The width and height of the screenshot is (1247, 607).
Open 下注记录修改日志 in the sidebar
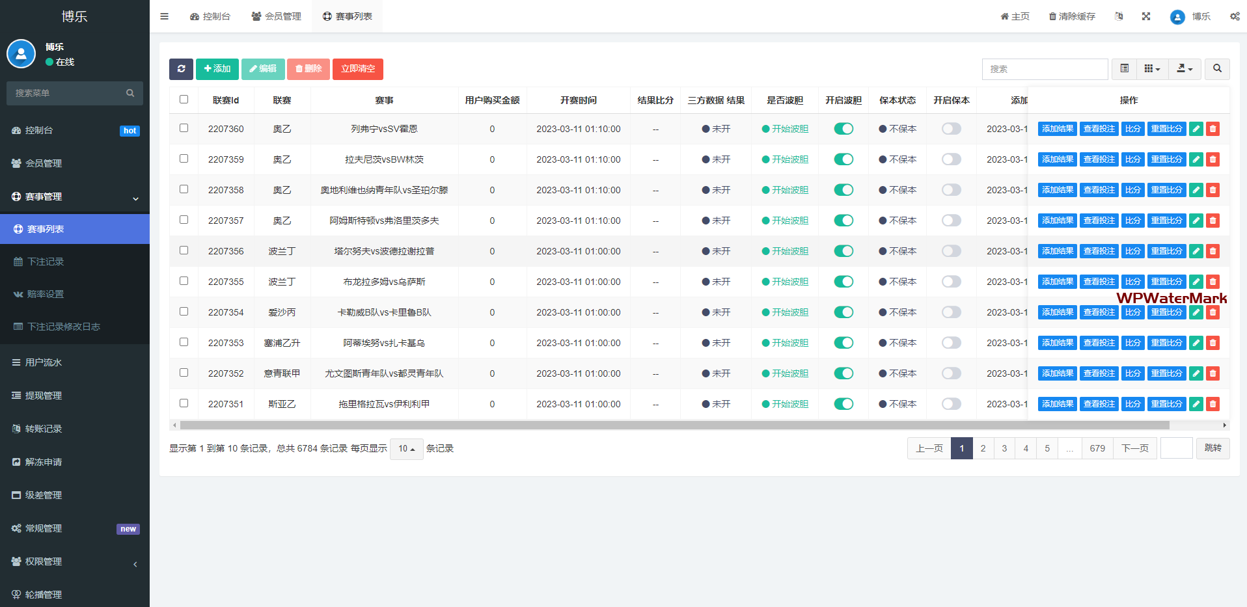coord(75,327)
